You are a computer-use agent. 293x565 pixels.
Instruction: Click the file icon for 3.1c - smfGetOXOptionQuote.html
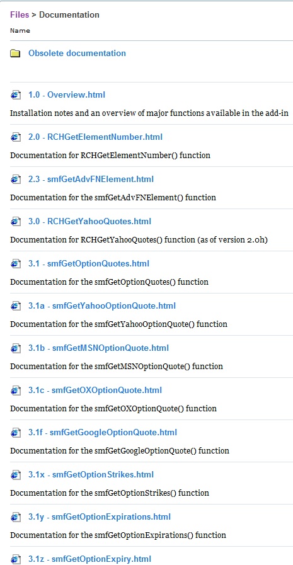point(15,391)
